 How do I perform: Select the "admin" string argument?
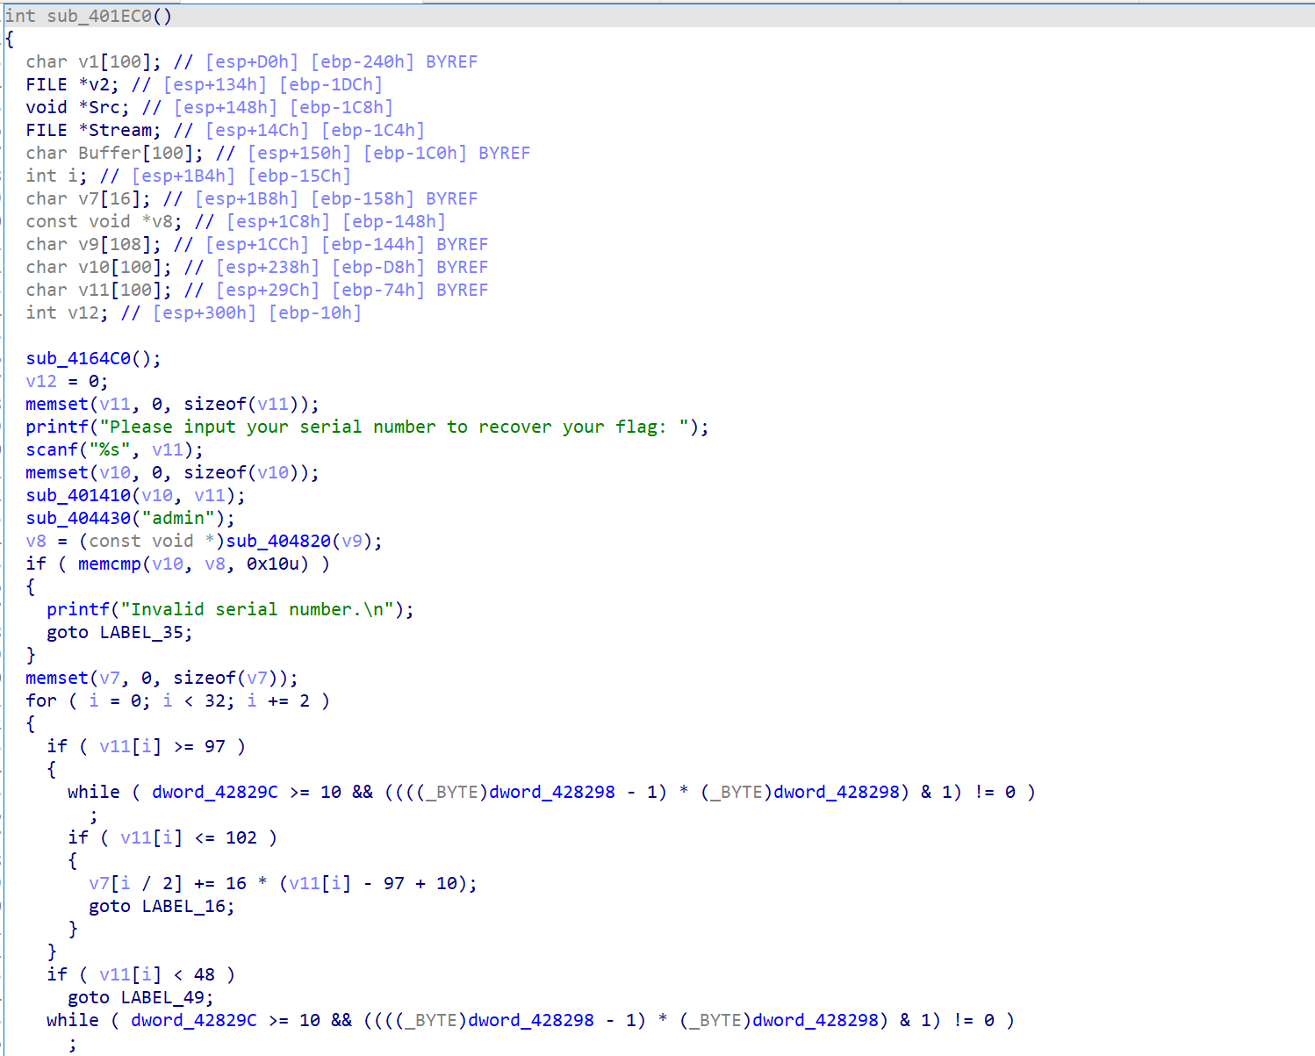click(178, 518)
